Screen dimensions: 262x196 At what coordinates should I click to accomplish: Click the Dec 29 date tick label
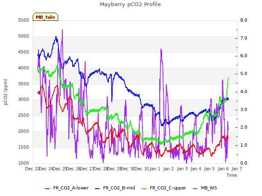pyautogui.click(x=115, y=169)
